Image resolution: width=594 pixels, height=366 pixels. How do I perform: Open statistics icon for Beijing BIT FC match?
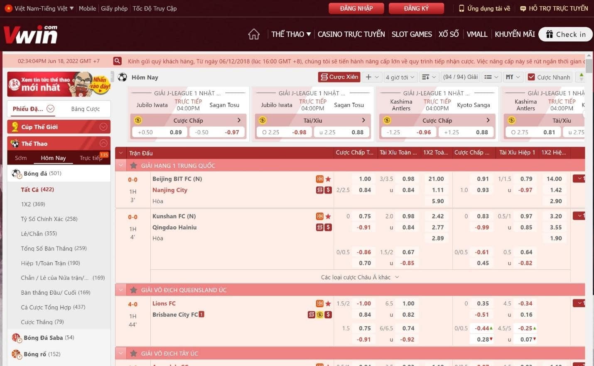pyautogui.click(x=320, y=179)
